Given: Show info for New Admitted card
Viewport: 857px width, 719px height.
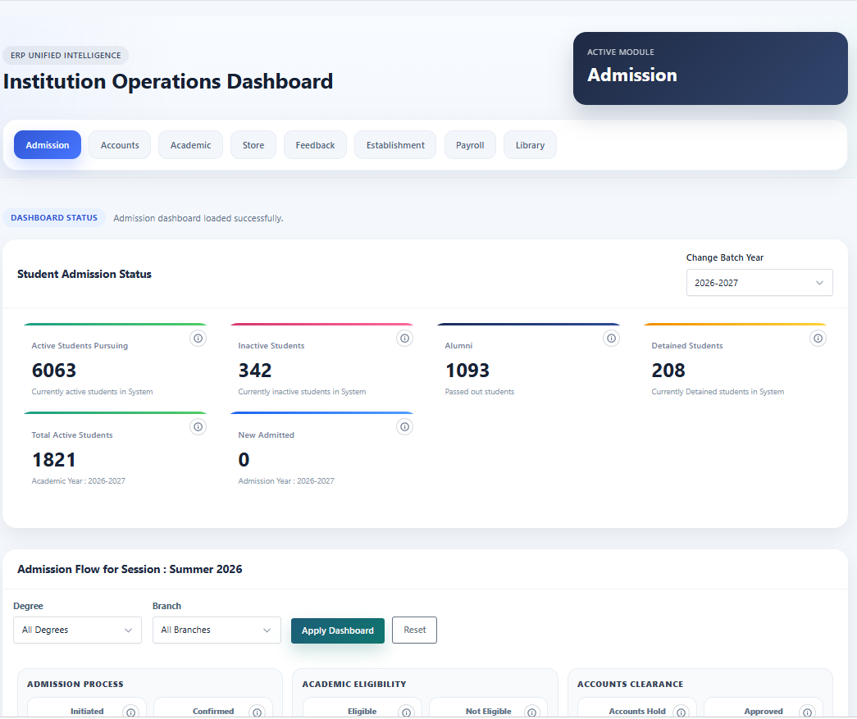Looking at the screenshot, I should click(404, 426).
